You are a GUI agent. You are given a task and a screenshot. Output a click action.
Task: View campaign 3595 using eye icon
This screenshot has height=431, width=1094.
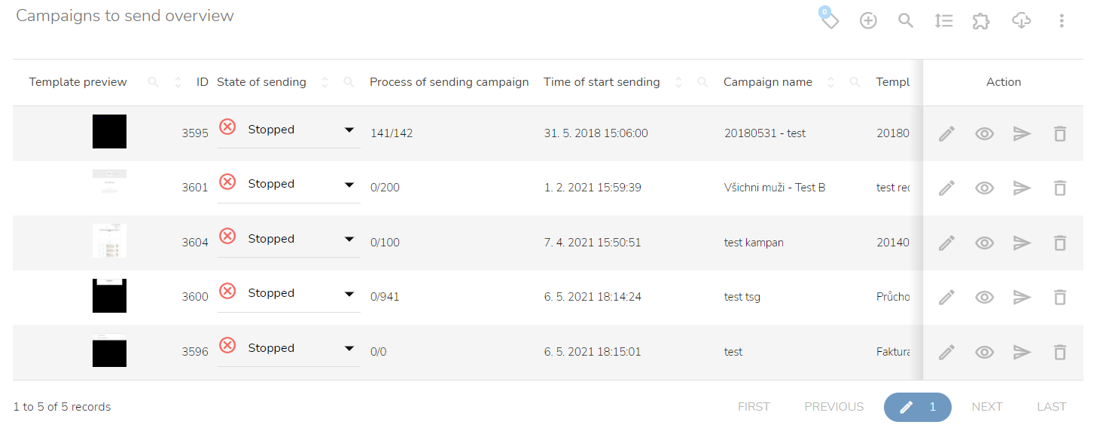[985, 134]
